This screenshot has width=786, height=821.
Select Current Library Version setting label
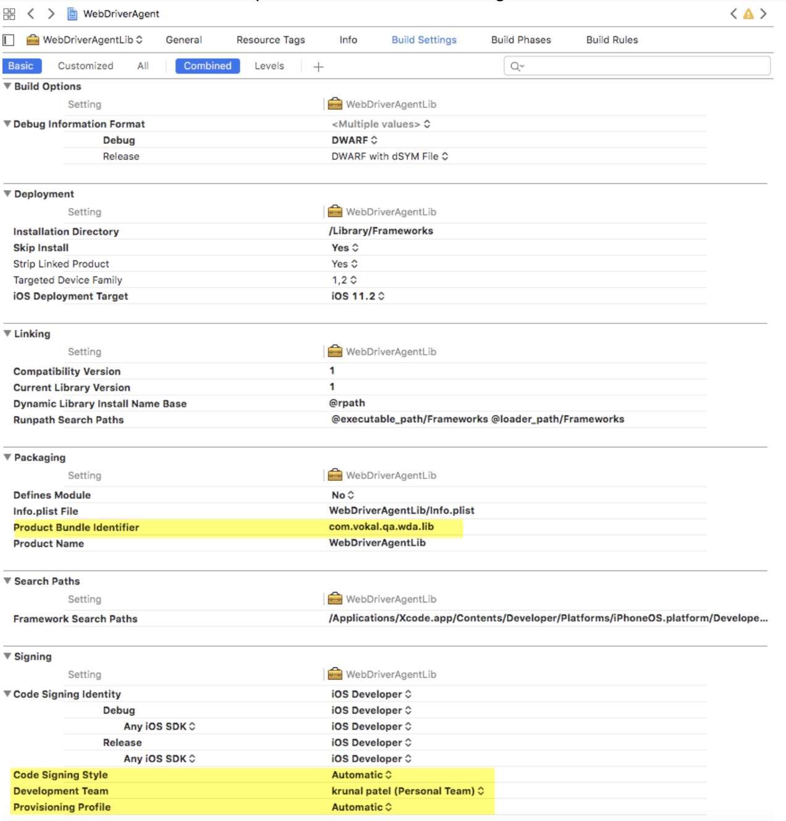72,387
